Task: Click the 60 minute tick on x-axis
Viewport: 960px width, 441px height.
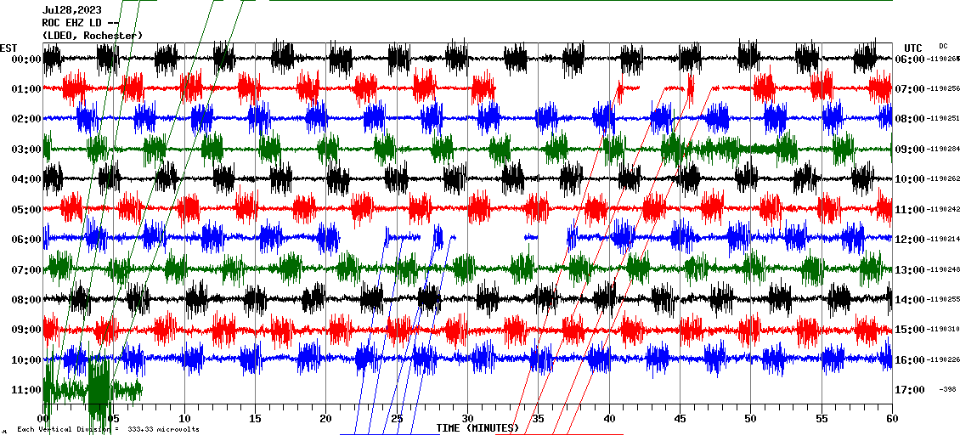Action: [891, 419]
